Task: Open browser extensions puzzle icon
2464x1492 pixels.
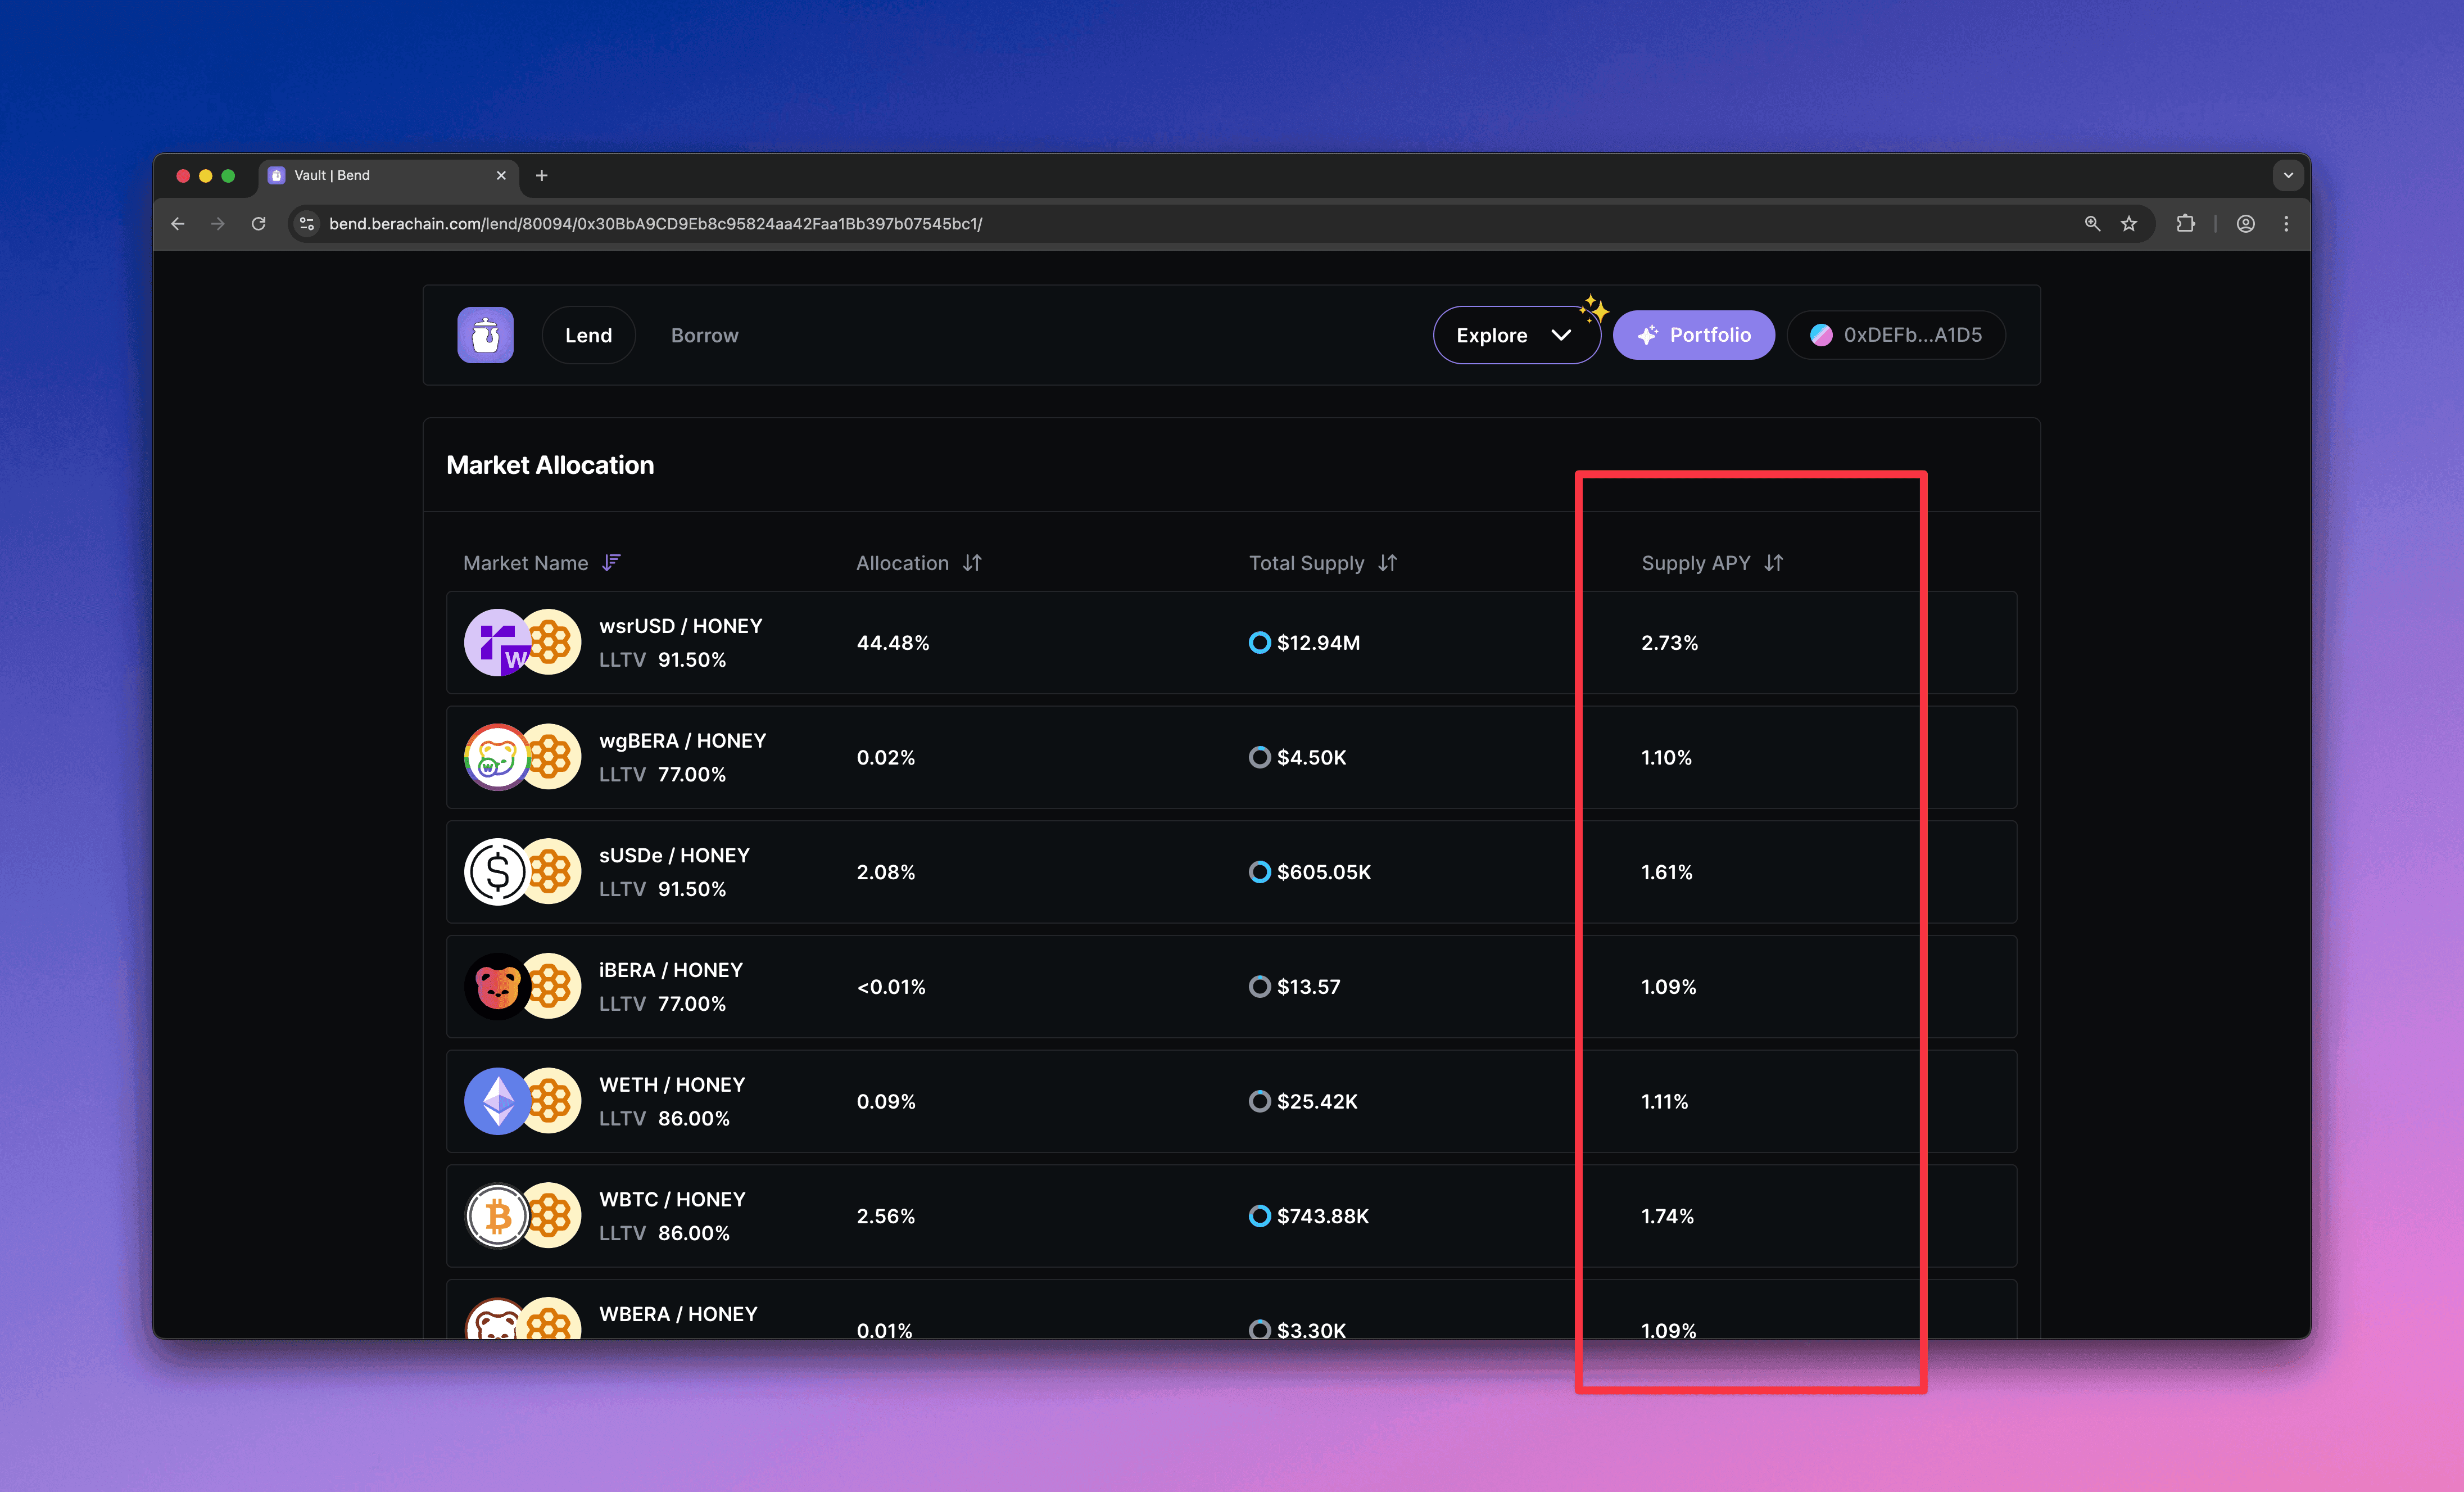Action: pyautogui.click(x=2186, y=224)
